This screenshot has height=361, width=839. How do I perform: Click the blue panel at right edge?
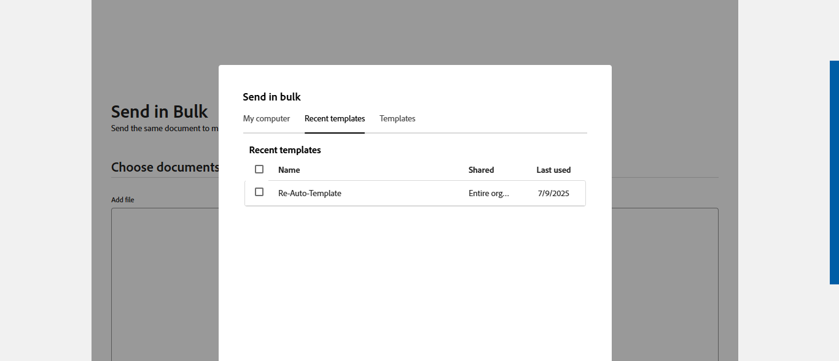coord(834,172)
